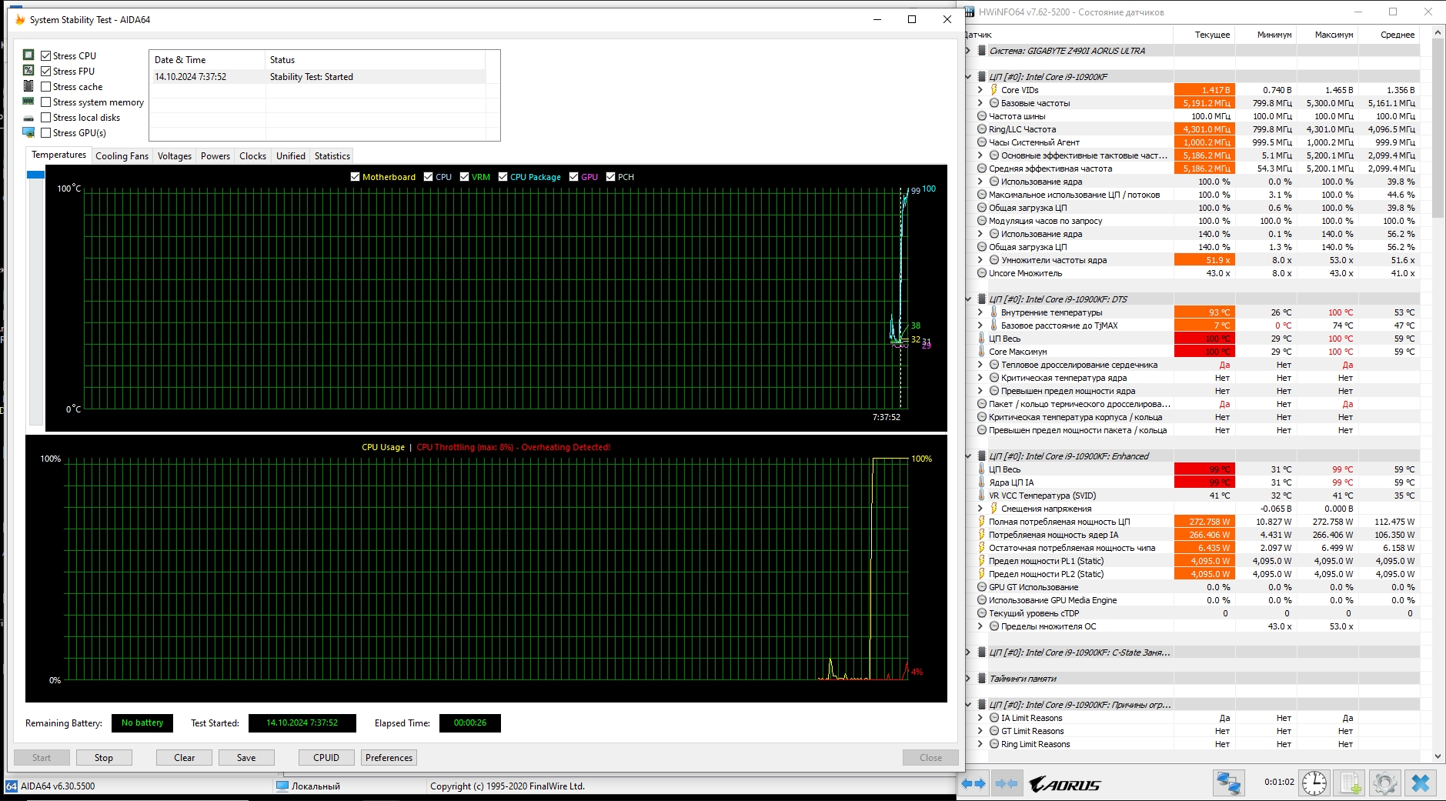Click the AIDA64 '64' status bar icon
The height and width of the screenshot is (801, 1446).
[12, 786]
